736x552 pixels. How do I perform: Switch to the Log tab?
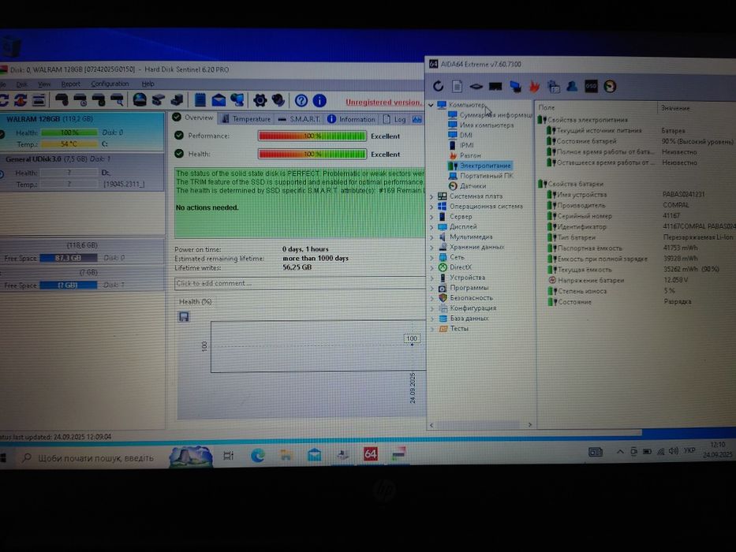tap(394, 119)
